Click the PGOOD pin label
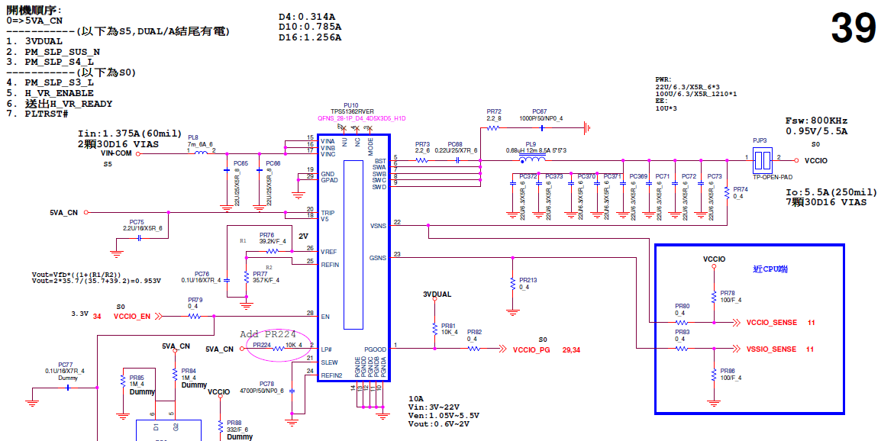This screenshot has width=881, height=441. coord(376,349)
